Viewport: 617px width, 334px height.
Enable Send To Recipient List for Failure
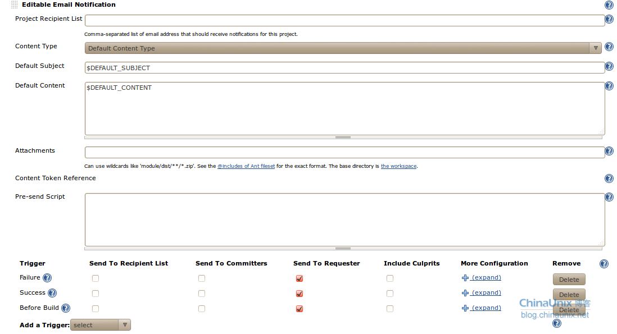[x=96, y=278]
